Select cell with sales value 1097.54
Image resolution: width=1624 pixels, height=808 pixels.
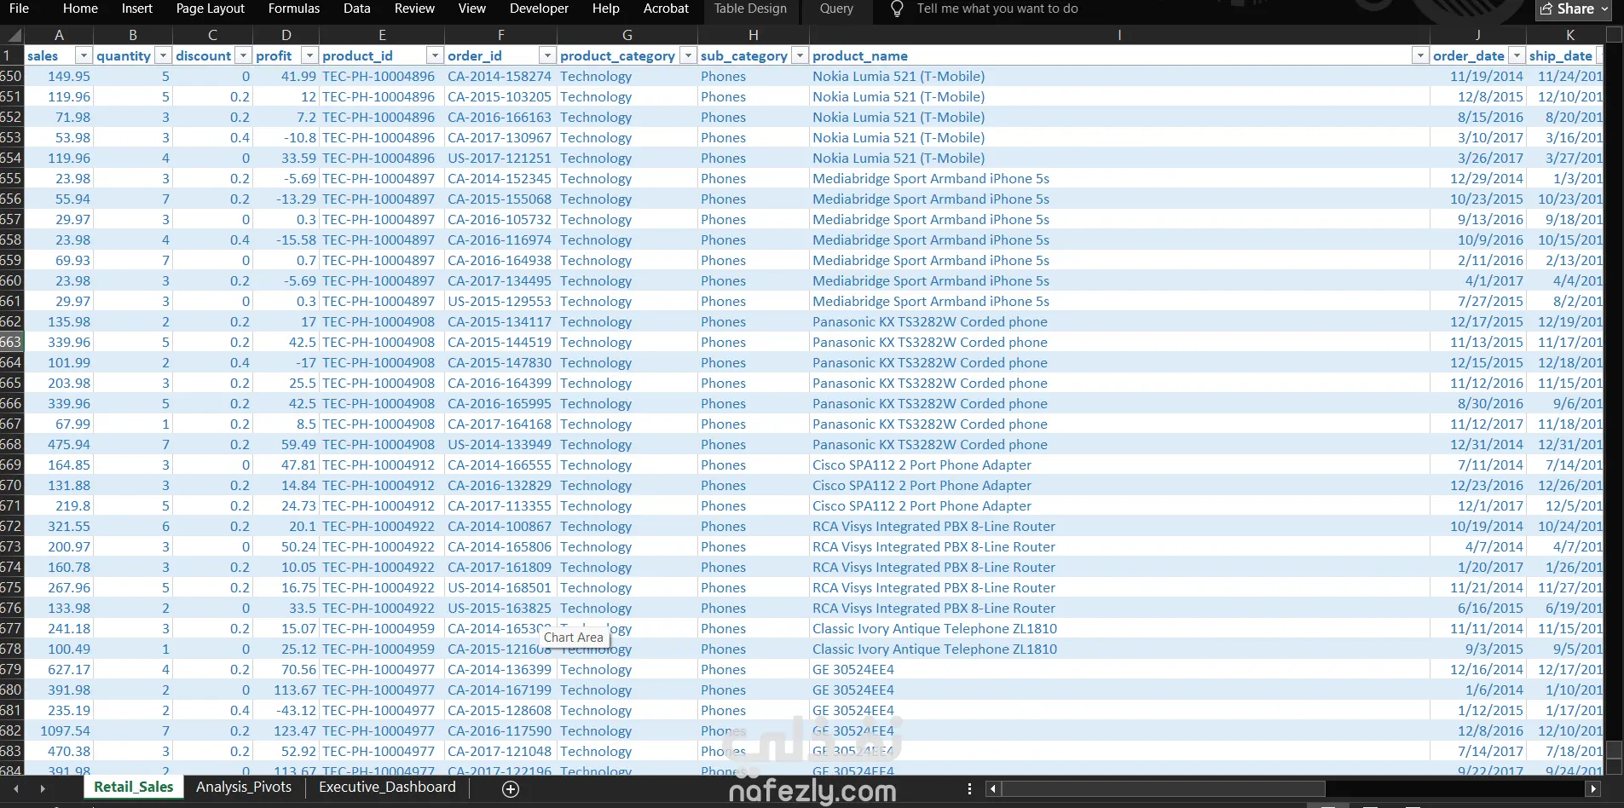58,730
